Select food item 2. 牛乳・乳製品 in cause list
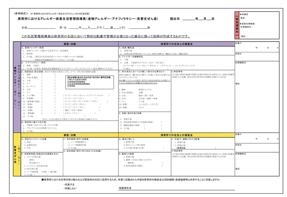 pyautogui.click(x=30, y=77)
